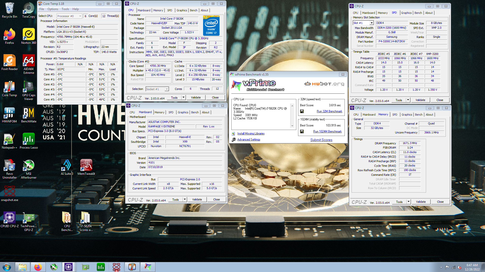
Task: Expand the Select CPU Processor #0 dropdown
Action: tap(80, 16)
